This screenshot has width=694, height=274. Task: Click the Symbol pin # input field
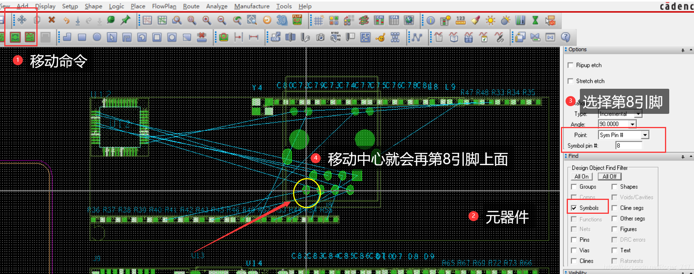pyautogui.click(x=629, y=145)
